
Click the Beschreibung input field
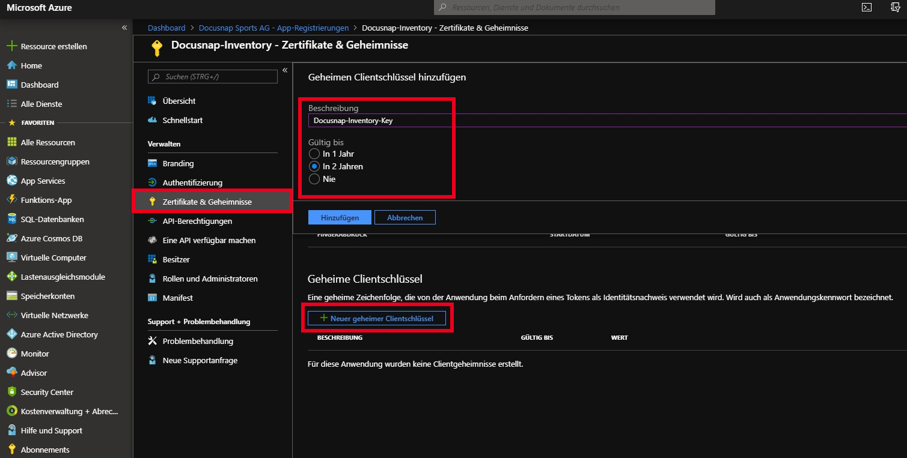coord(607,120)
